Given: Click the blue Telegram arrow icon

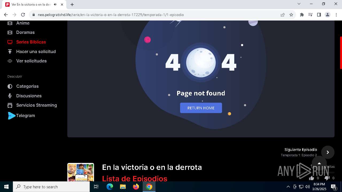Looking at the screenshot, I should point(11,115).
